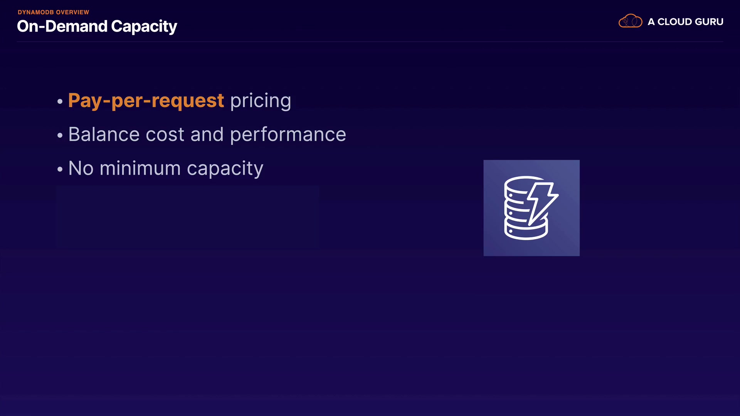Image resolution: width=740 pixels, height=416 pixels.
Task: Click the orange "Pay-per-request" text
Action: [x=146, y=101]
